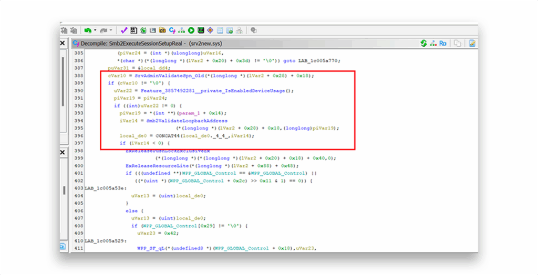
Task: Open the black-and-green console toolbar icon
Action: 201,30
